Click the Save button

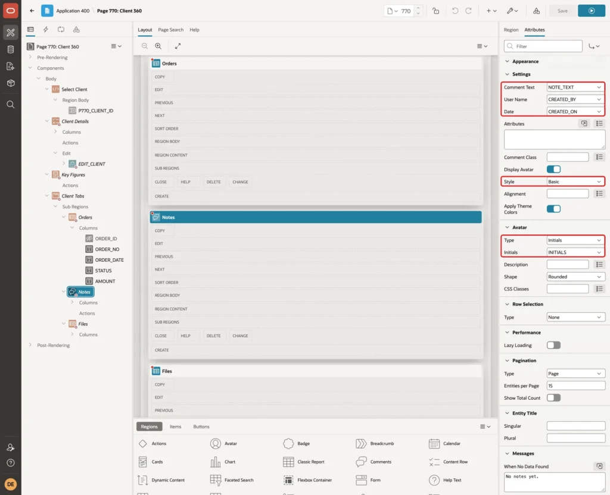pos(562,11)
